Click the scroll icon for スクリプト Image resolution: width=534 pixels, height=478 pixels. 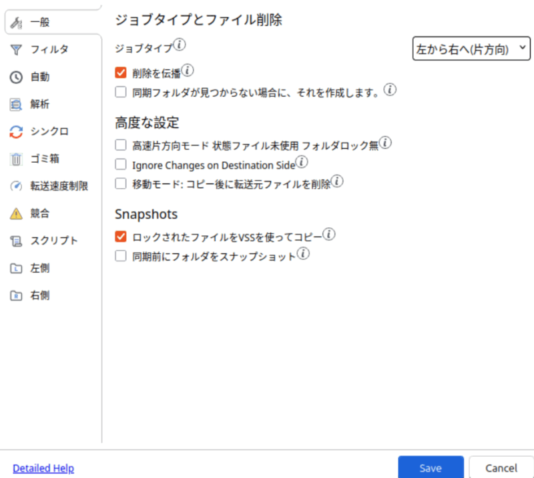17,241
